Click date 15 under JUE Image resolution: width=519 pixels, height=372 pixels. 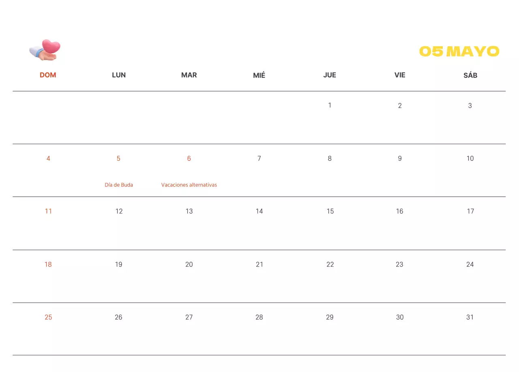[x=330, y=211]
